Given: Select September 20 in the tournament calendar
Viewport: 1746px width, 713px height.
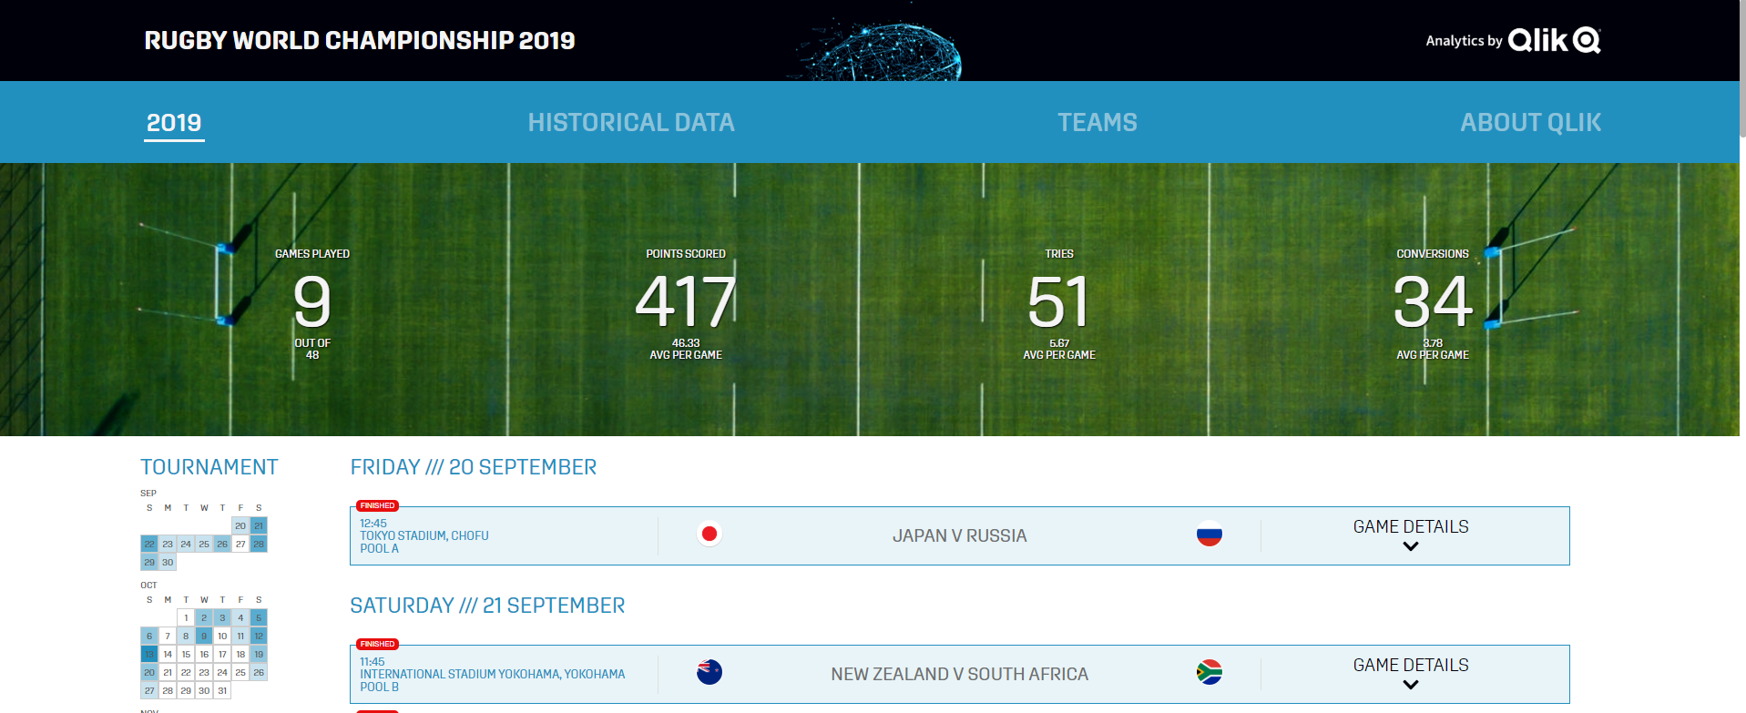Looking at the screenshot, I should (240, 525).
